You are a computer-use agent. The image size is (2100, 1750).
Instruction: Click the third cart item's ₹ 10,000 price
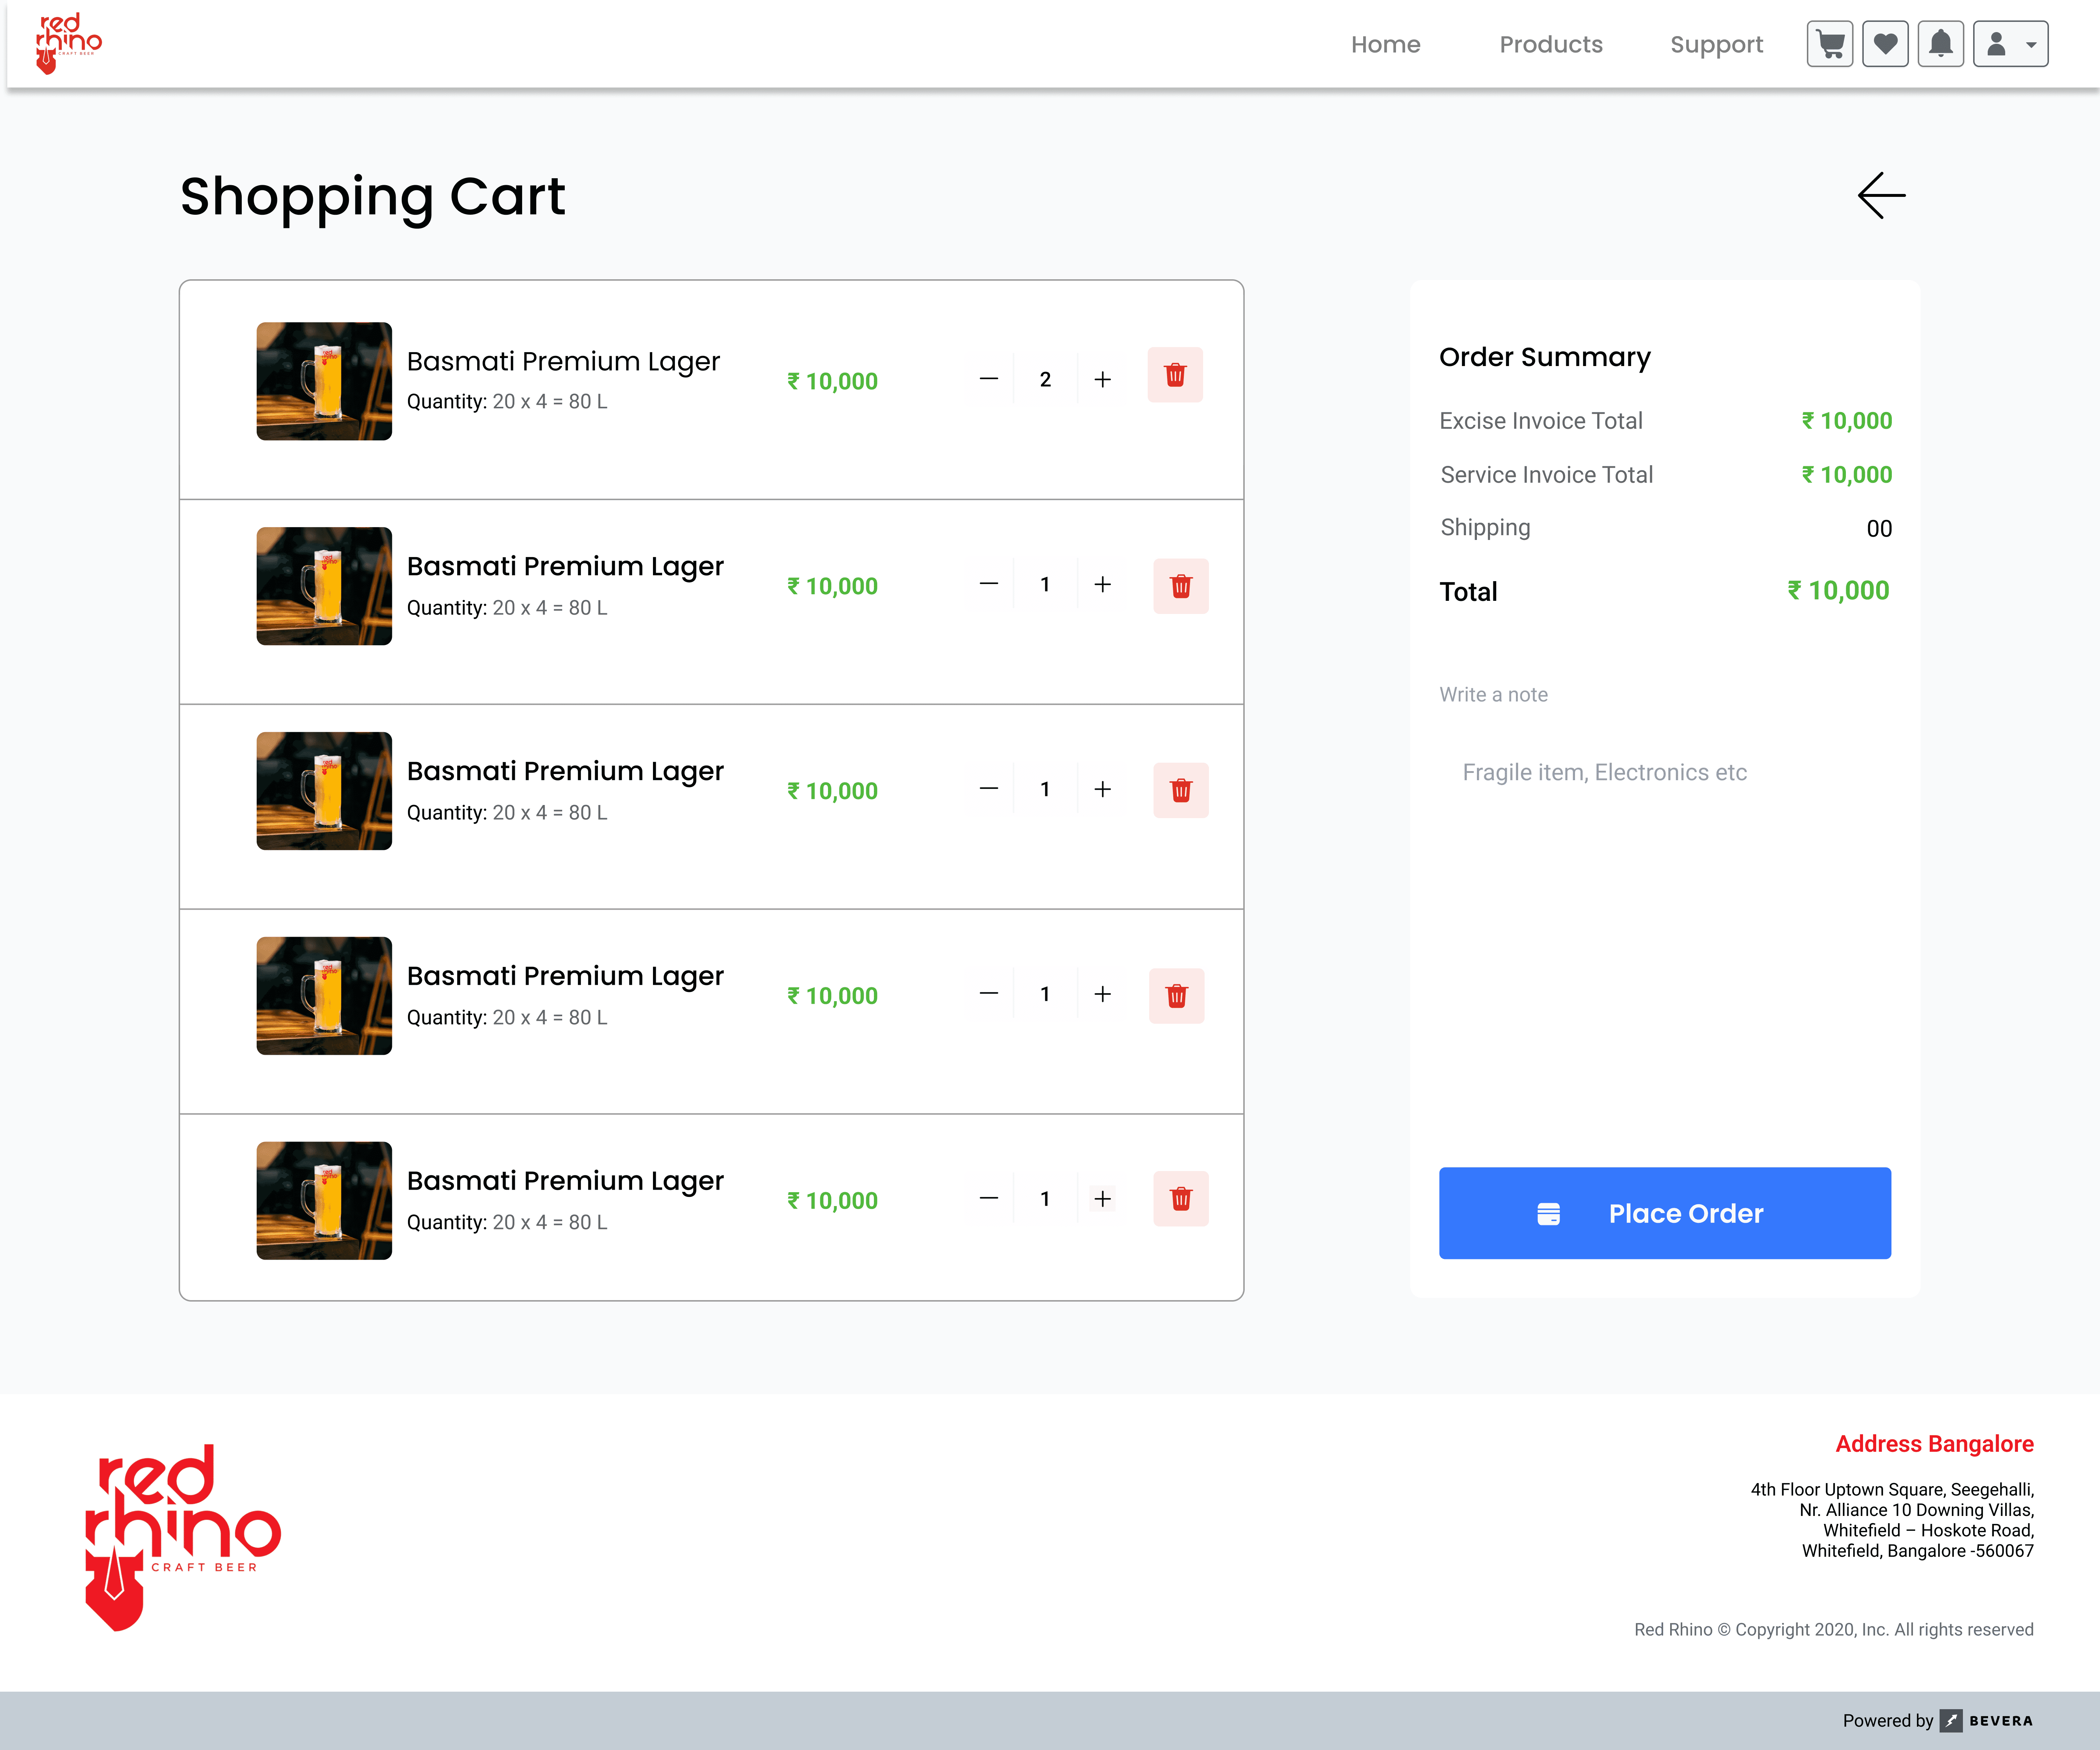click(832, 791)
